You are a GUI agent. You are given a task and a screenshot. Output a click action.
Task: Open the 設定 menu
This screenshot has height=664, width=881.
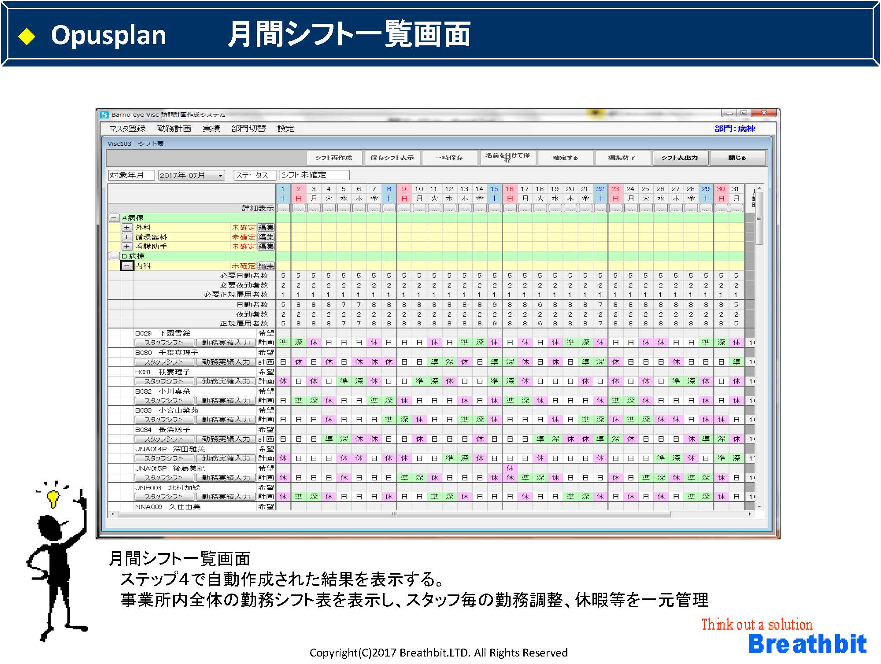pos(285,129)
